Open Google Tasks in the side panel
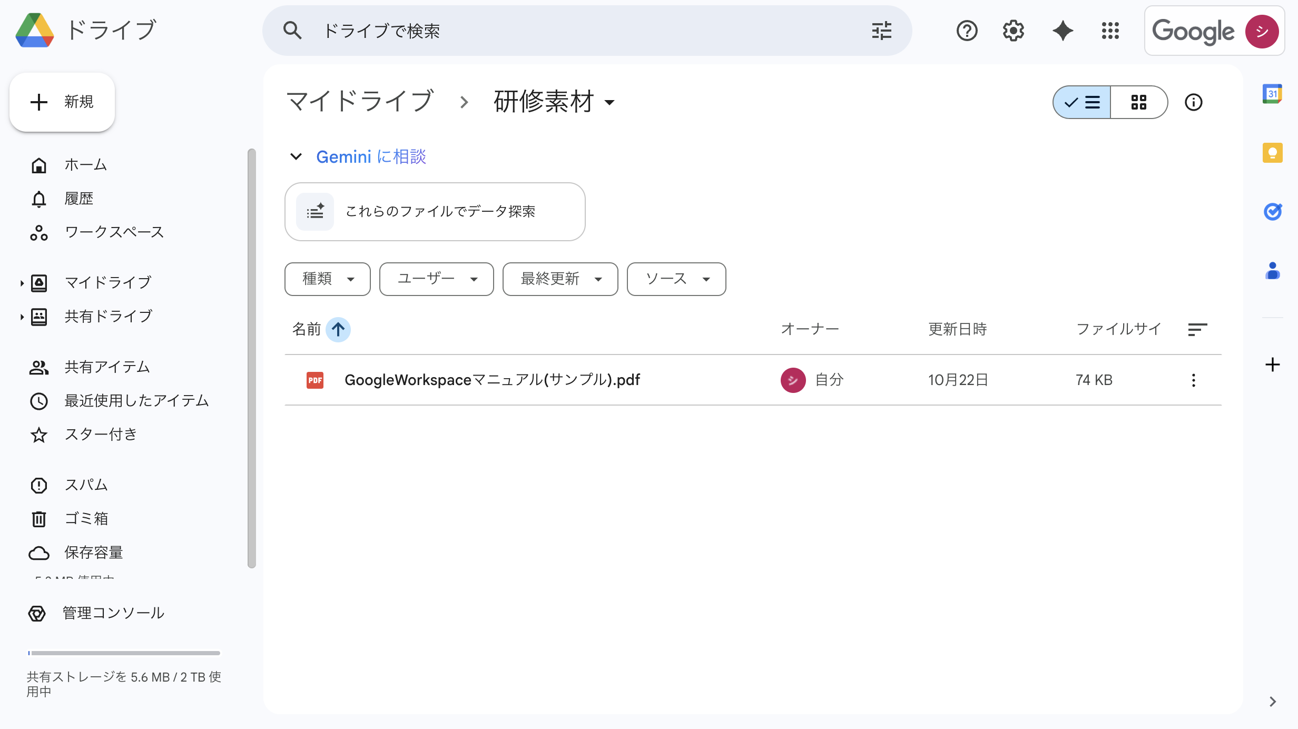 coord(1273,212)
